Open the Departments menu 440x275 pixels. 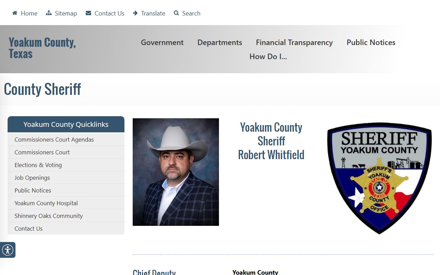click(220, 42)
